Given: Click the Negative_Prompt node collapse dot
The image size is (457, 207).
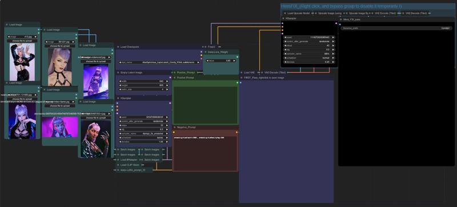Looking at the screenshot, I should (175, 128).
